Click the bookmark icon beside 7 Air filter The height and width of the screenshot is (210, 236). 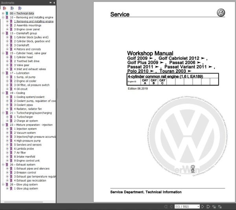[11, 153]
